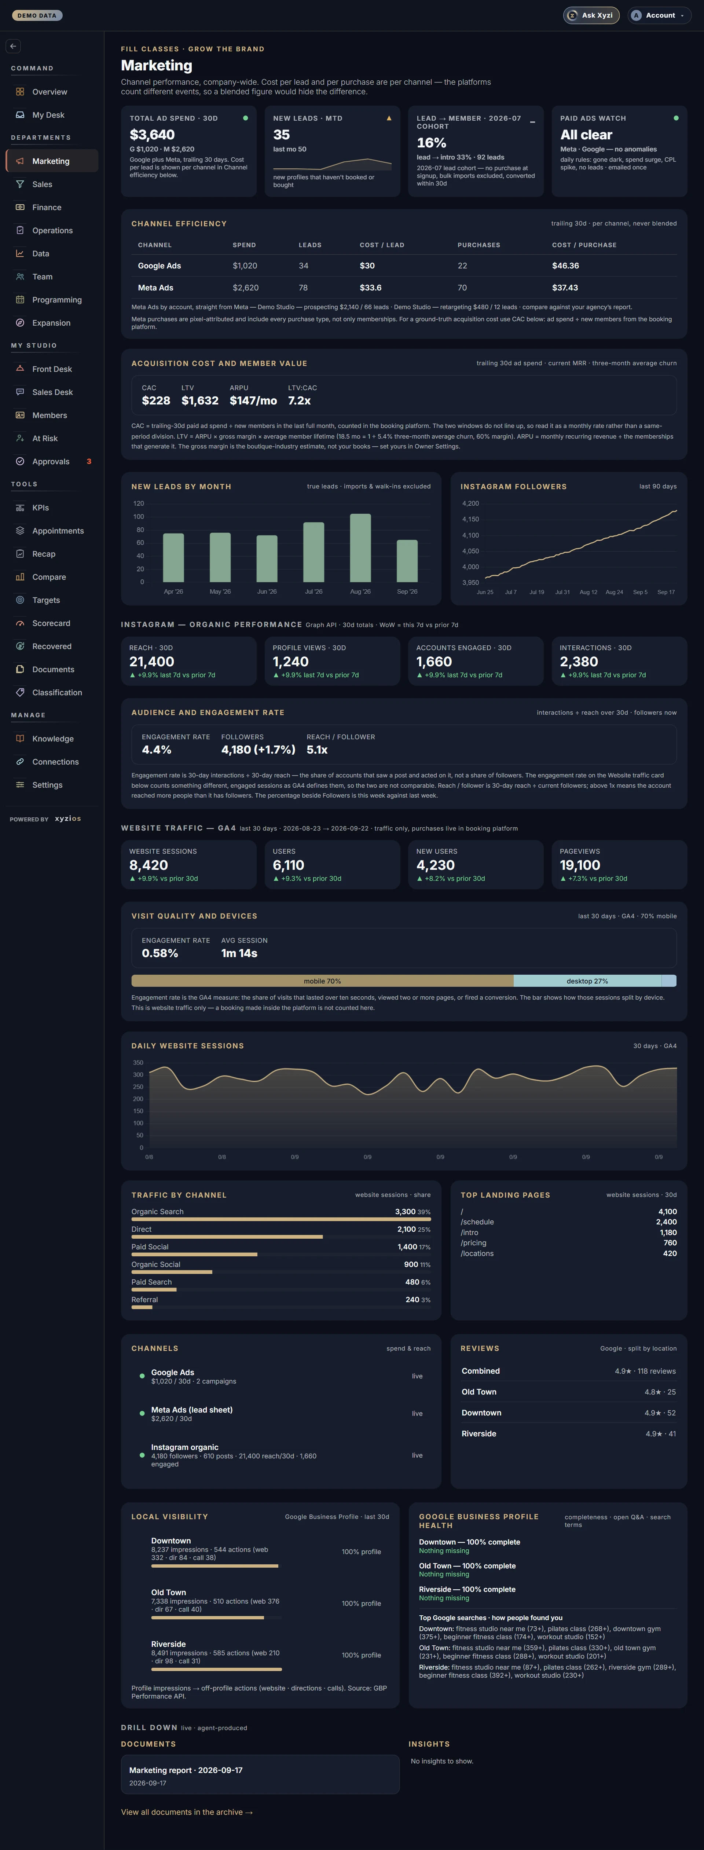Click the Team people icon
The width and height of the screenshot is (704, 1850).
pyautogui.click(x=20, y=276)
